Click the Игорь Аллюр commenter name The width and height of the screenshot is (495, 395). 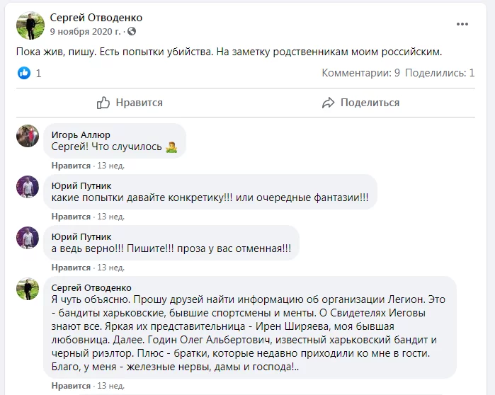(x=81, y=134)
